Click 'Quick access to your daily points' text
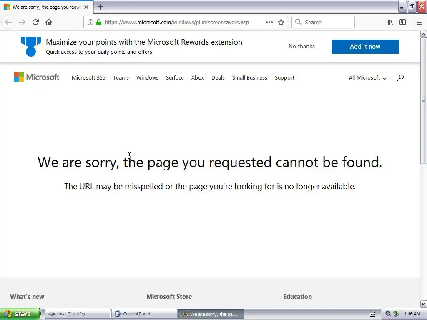The height and width of the screenshot is (320, 427). [99, 52]
